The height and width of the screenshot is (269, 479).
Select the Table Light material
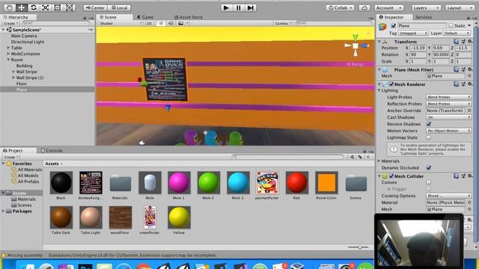(91, 217)
